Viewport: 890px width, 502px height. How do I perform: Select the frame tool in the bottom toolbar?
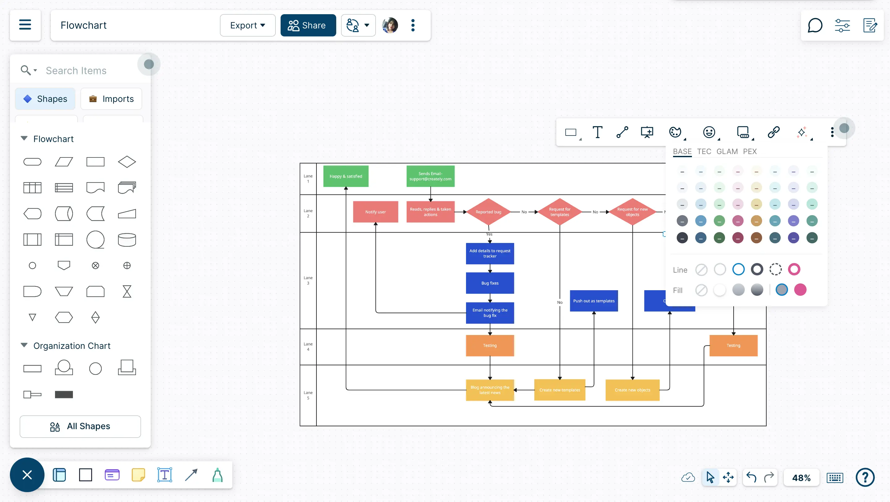[x=59, y=475]
